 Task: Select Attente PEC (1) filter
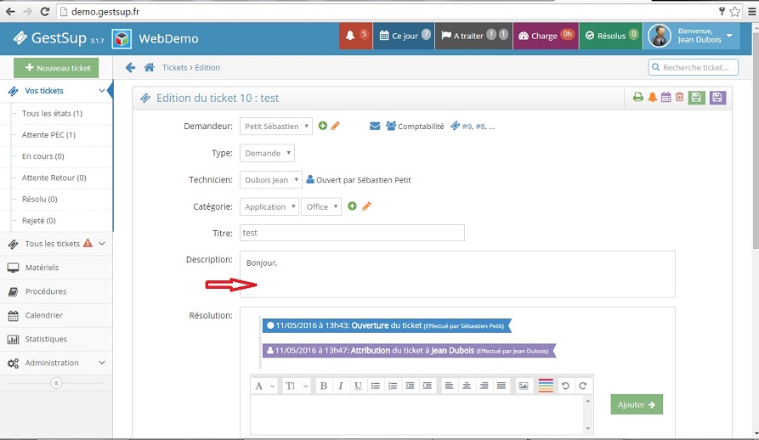(48, 135)
